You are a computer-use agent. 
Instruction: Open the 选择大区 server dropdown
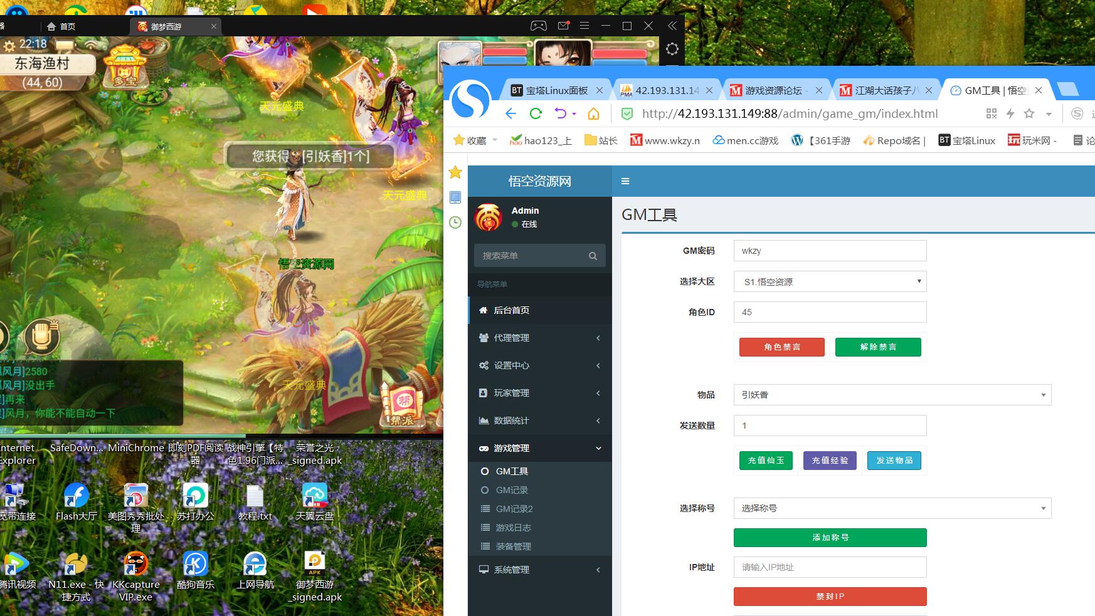coord(830,281)
